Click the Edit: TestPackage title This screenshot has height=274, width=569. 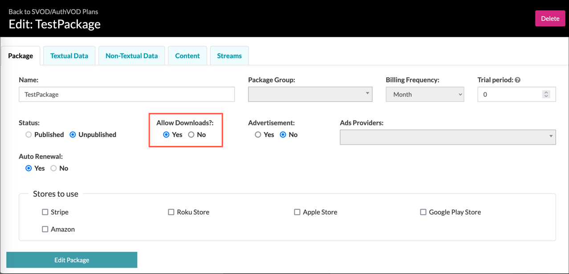tap(55, 24)
